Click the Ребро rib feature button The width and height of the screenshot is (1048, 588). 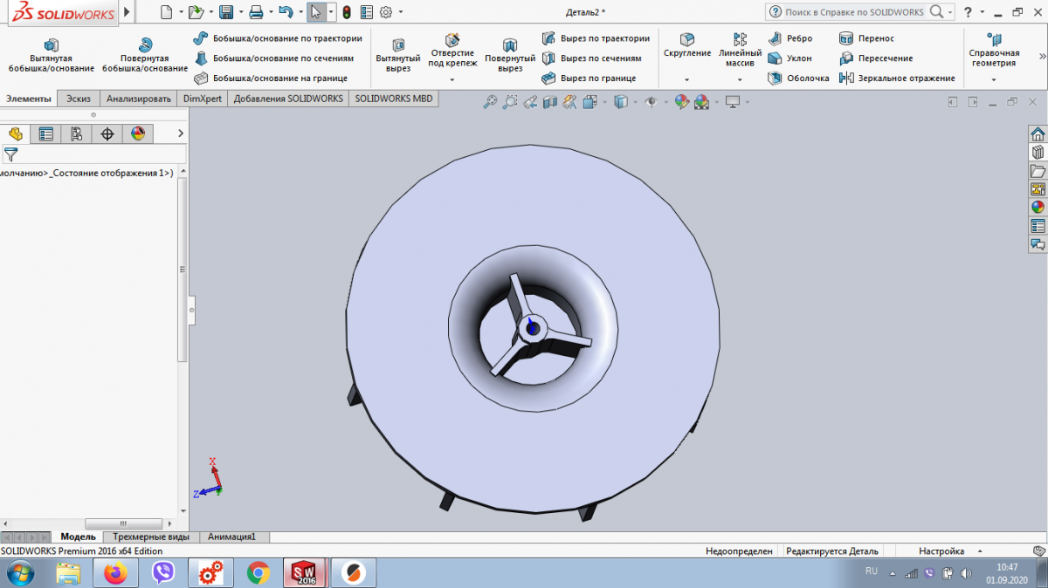[790, 38]
